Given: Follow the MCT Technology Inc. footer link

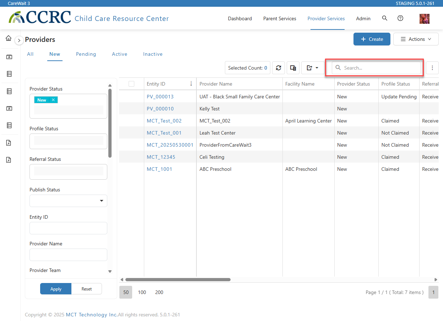Looking at the screenshot, I should (92, 315).
